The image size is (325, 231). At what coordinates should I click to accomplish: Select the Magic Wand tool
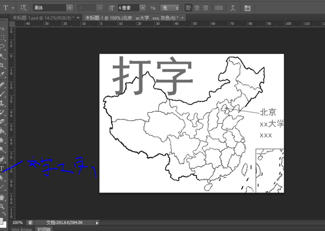[3, 56]
